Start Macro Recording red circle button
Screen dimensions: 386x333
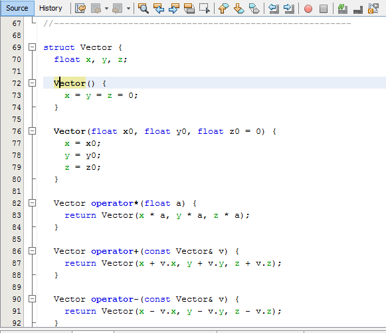308,9
